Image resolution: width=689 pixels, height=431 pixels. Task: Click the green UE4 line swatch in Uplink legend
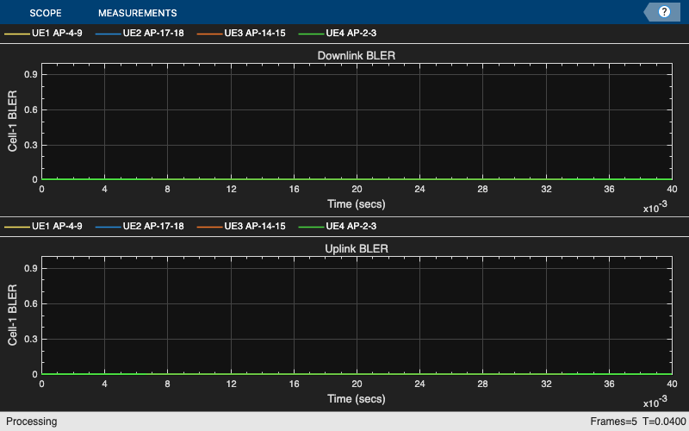pos(311,227)
